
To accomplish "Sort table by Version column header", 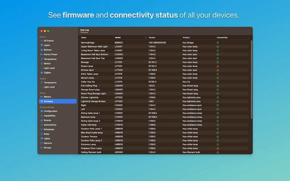I will [x=164, y=38].
